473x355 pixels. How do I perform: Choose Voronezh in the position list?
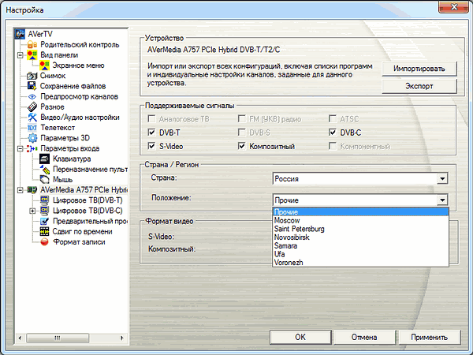point(360,263)
